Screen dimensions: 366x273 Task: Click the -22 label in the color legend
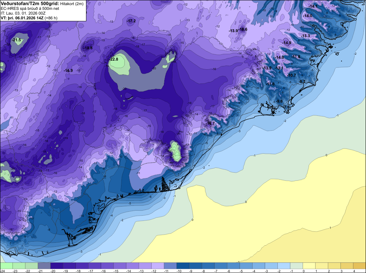tap(28, 271)
